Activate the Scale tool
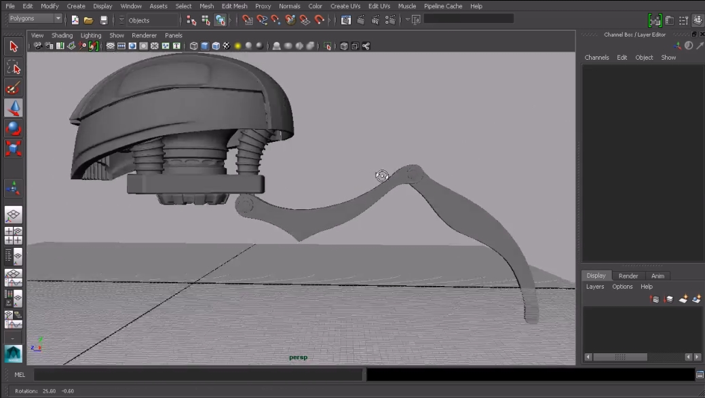705x398 pixels. [14, 148]
